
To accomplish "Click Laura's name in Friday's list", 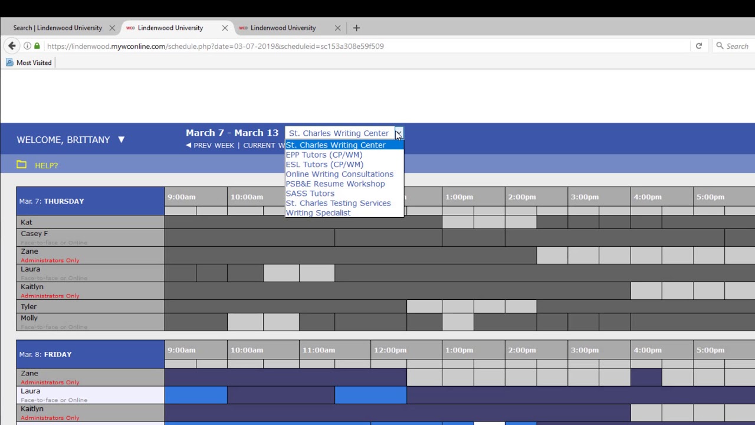I will point(31,391).
